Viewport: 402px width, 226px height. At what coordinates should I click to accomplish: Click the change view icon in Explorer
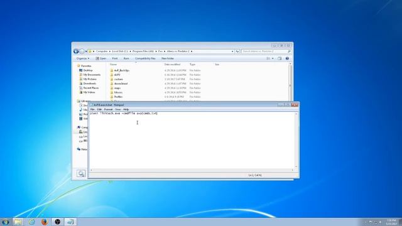point(268,58)
